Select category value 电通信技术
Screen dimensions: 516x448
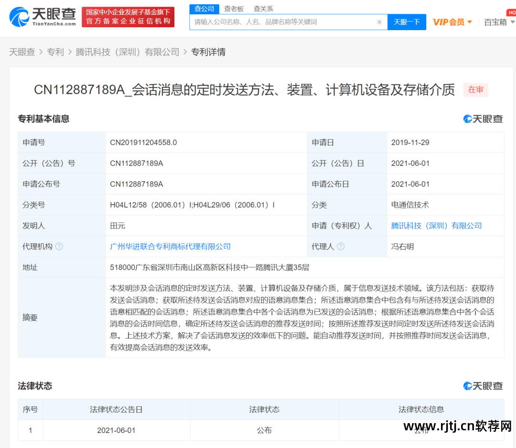pos(410,205)
